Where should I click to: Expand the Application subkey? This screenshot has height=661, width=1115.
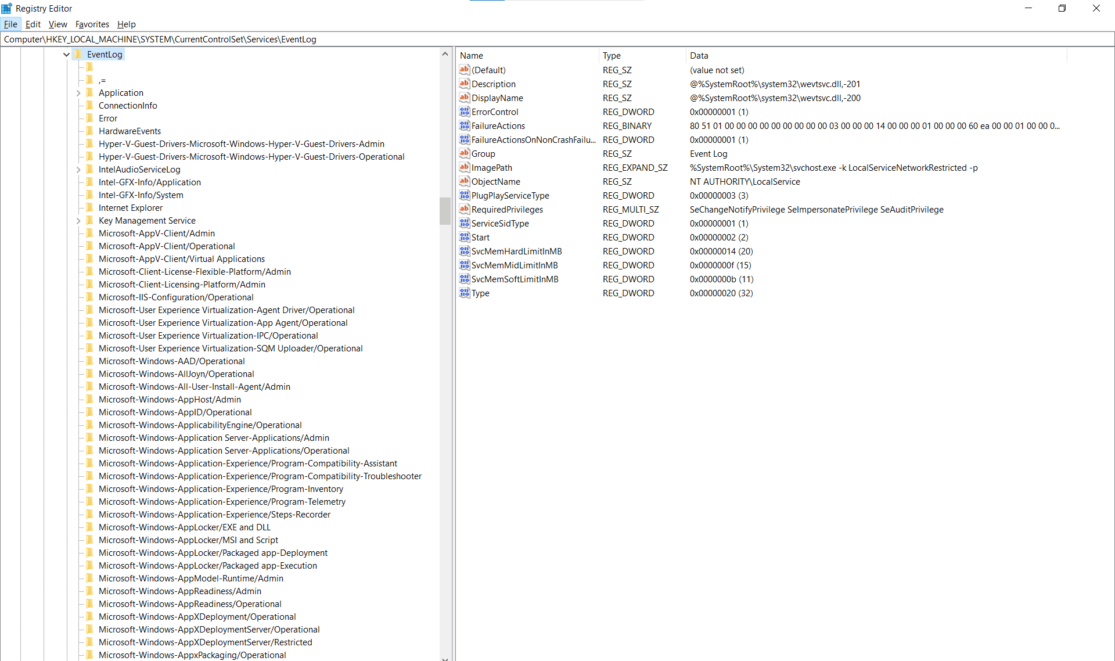tap(78, 93)
